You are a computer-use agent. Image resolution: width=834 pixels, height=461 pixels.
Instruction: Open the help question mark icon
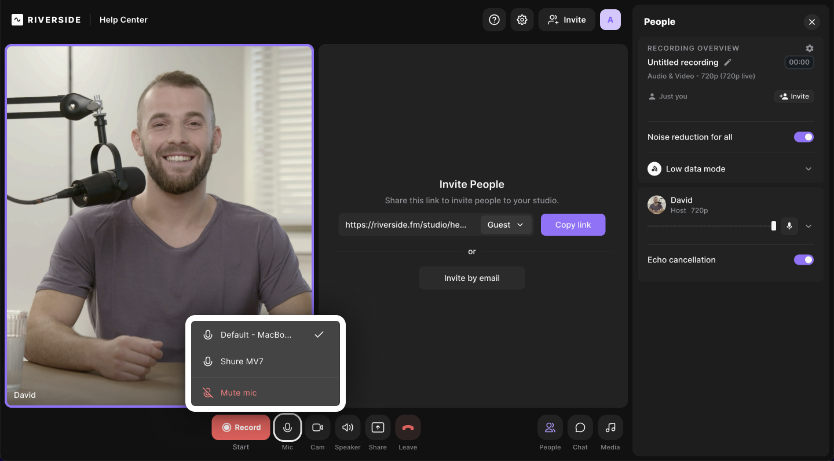point(494,20)
